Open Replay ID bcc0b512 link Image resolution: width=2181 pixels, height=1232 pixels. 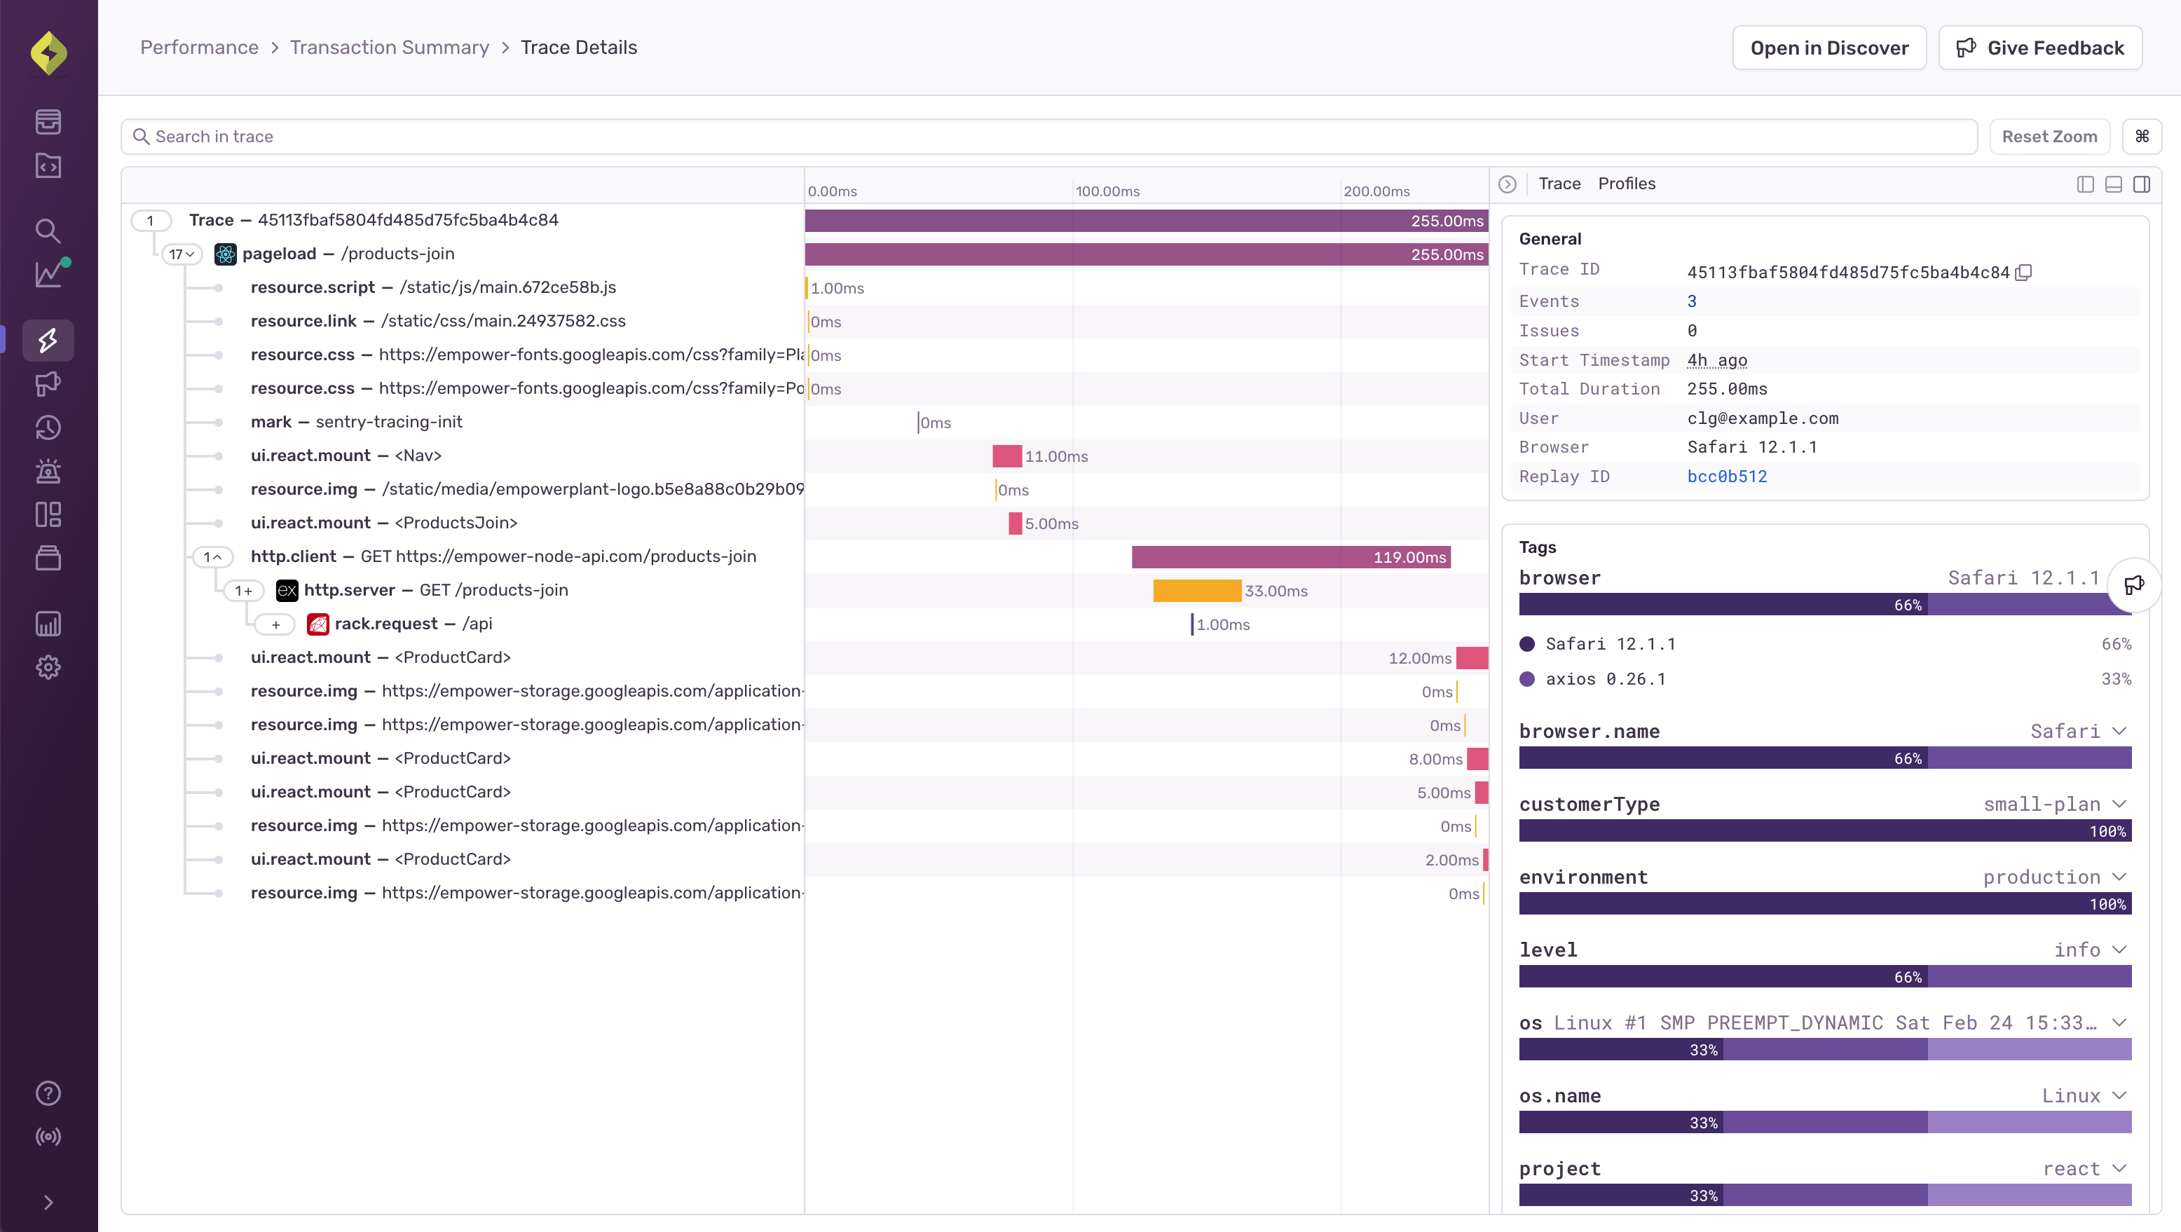(x=1727, y=477)
